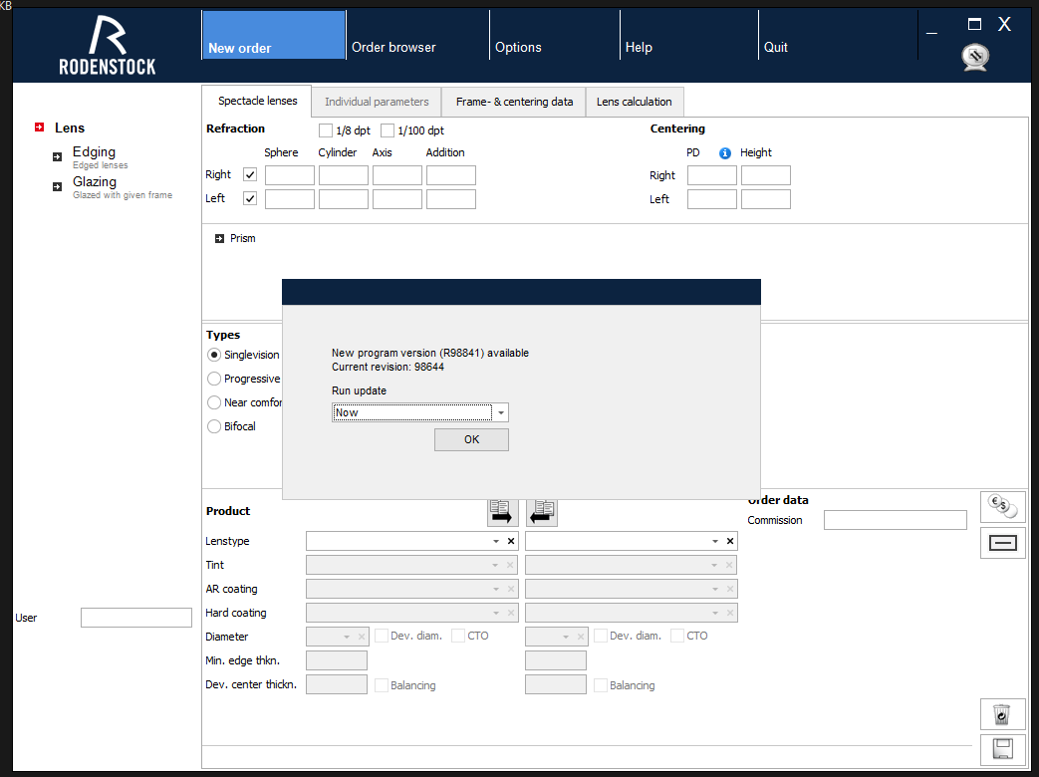Viewport: 1039px width, 777px height.
Task: Maximize the Rodenstock window
Action: tap(974, 25)
